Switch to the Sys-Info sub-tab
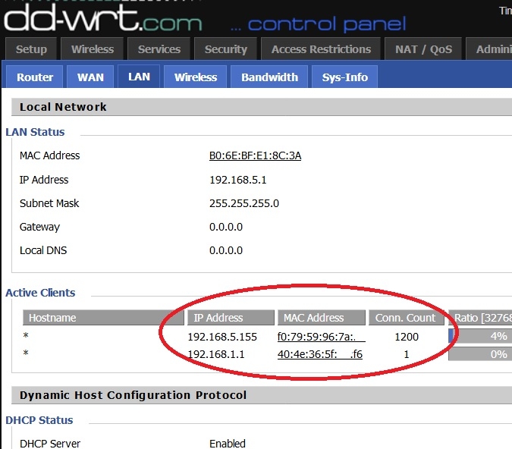Screen dimensions: 512x449 (x=345, y=77)
